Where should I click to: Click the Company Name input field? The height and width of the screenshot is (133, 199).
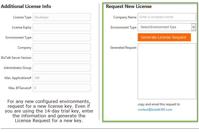tap(167, 17)
